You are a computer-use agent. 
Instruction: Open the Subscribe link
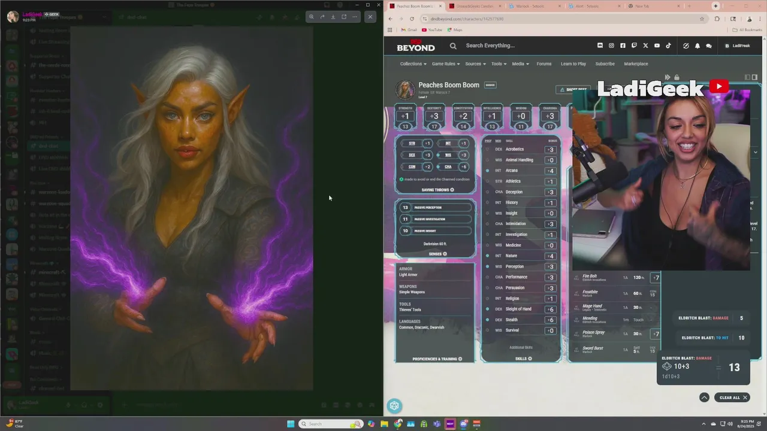click(x=605, y=63)
